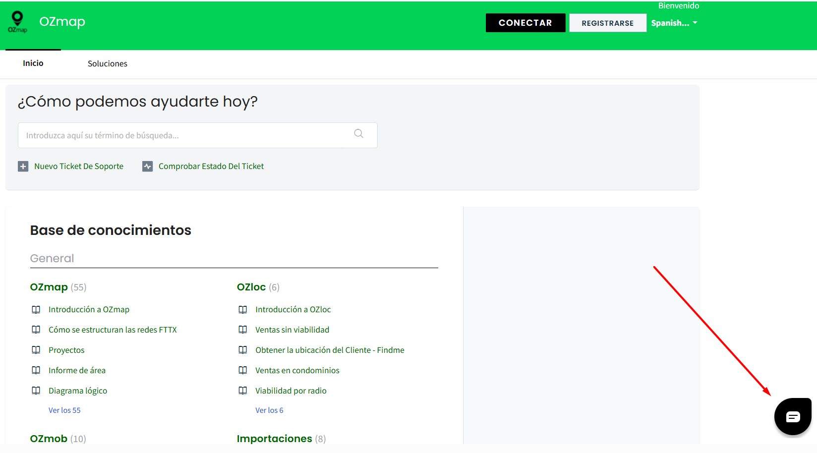The width and height of the screenshot is (817, 453).
Task: Click the REGISTRARSE button
Action: 608,23
